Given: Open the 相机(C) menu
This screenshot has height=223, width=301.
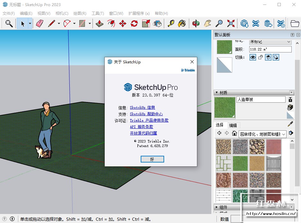Looking at the screenshot, I should [x=62, y=14].
